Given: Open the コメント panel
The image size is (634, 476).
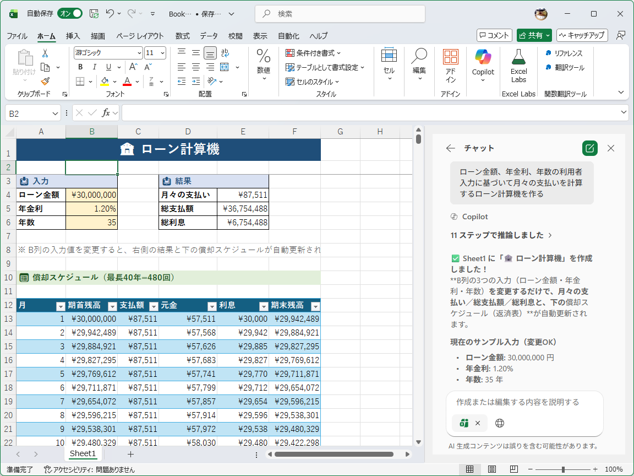Looking at the screenshot, I should [494, 35].
